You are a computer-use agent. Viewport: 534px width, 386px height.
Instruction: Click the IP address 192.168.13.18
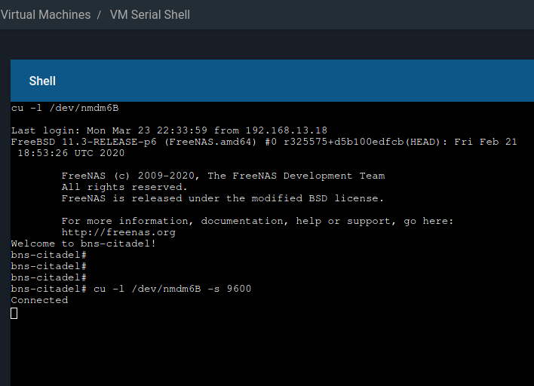point(287,130)
